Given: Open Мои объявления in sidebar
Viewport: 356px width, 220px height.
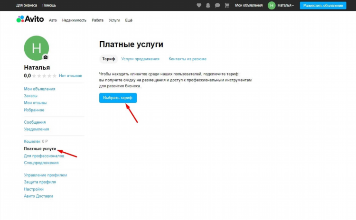Looking at the screenshot, I should click(x=39, y=89).
